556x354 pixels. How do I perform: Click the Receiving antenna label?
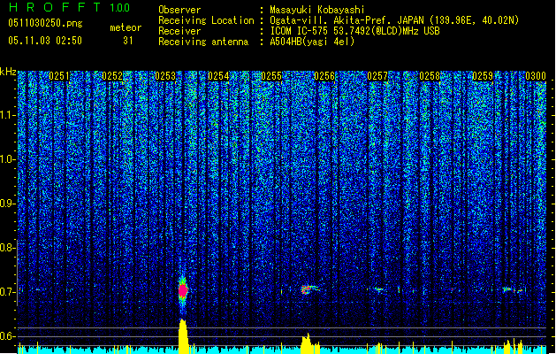point(203,42)
